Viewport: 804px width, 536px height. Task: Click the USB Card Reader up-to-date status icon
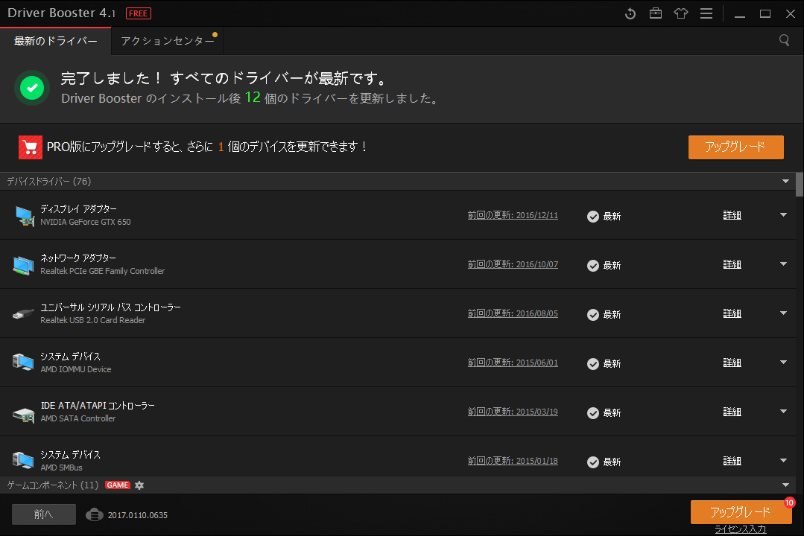(592, 315)
